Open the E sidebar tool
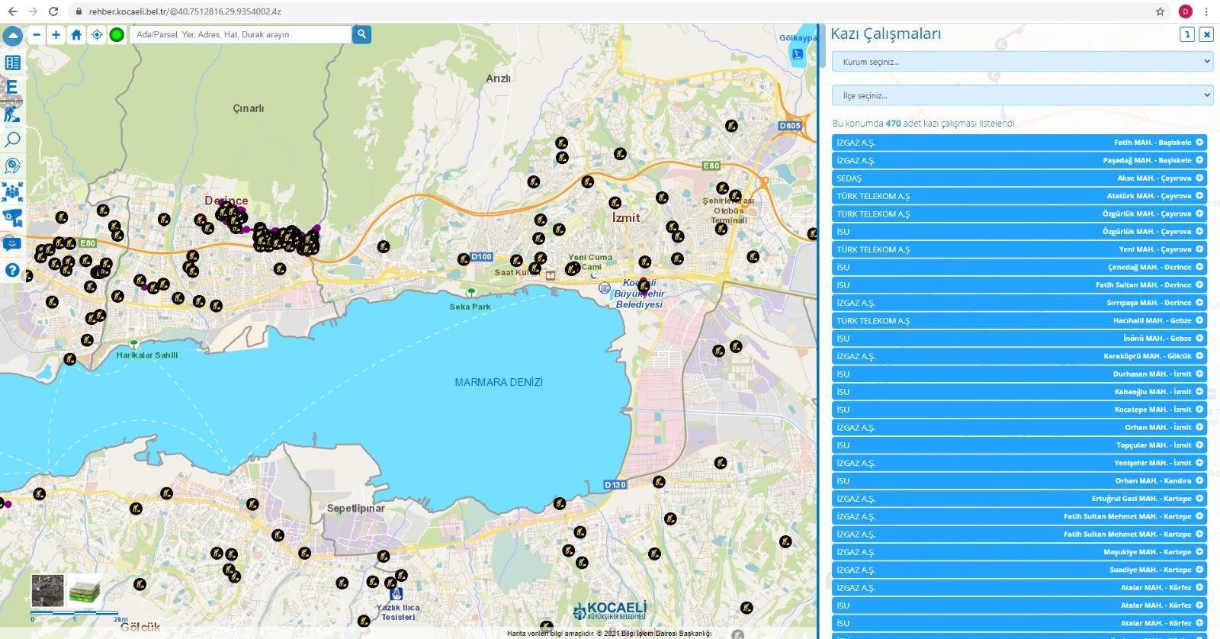This screenshot has height=639, width=1220. point(12,88)
